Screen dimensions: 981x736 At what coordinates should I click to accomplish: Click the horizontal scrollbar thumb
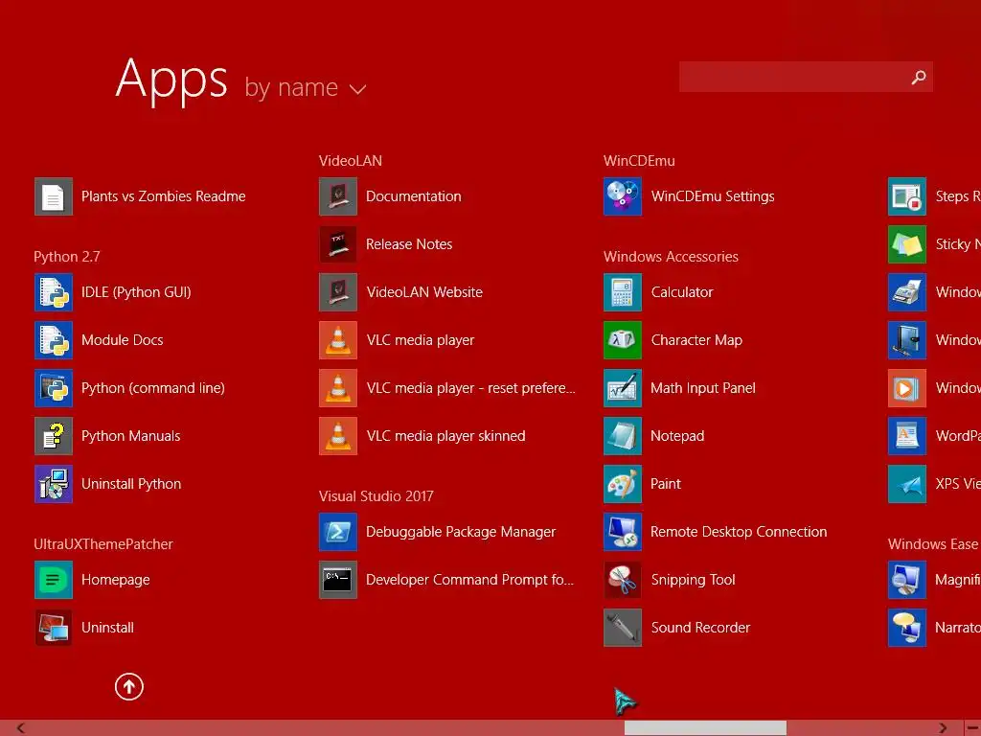click(x=705, y=728)
